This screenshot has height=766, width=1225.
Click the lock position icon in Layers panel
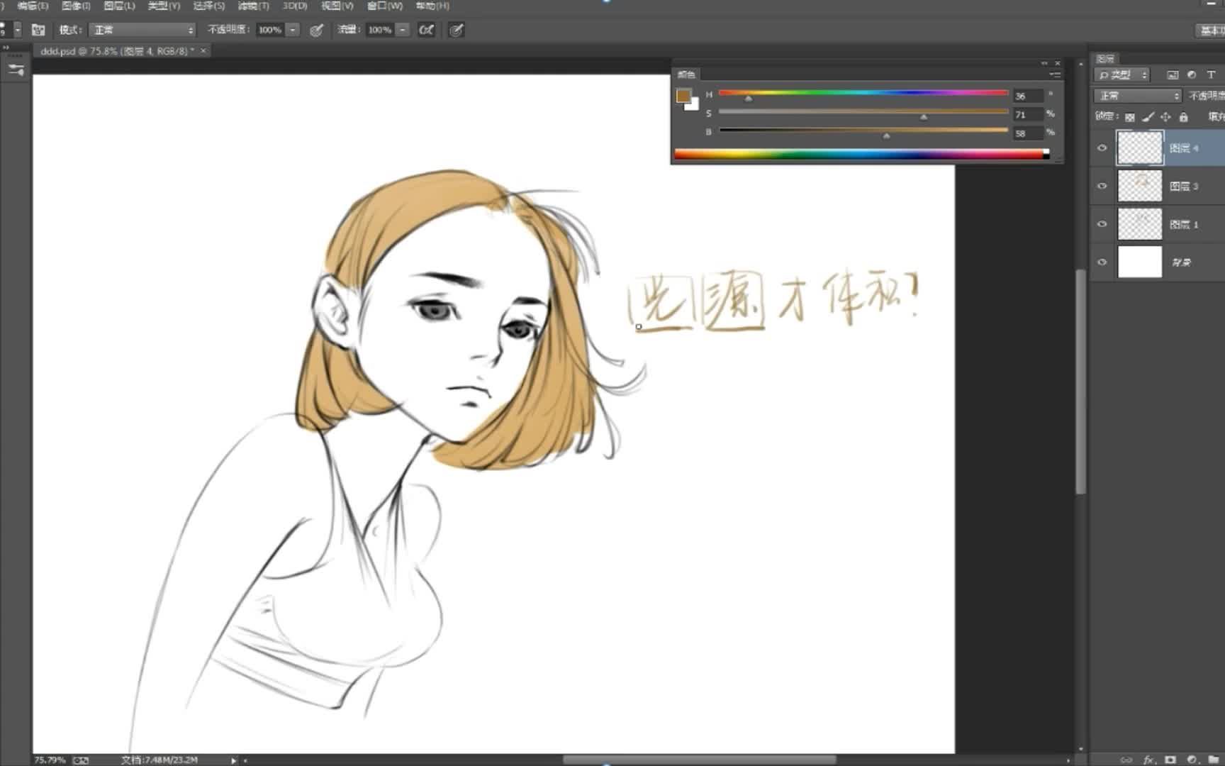pos(1166,117)
